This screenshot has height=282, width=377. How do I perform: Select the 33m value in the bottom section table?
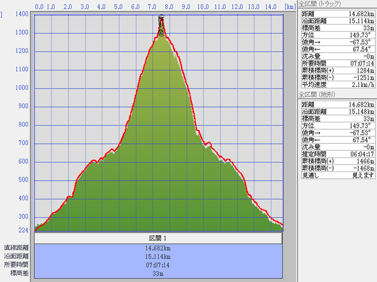pyautogui.click(x=158, y=274)
